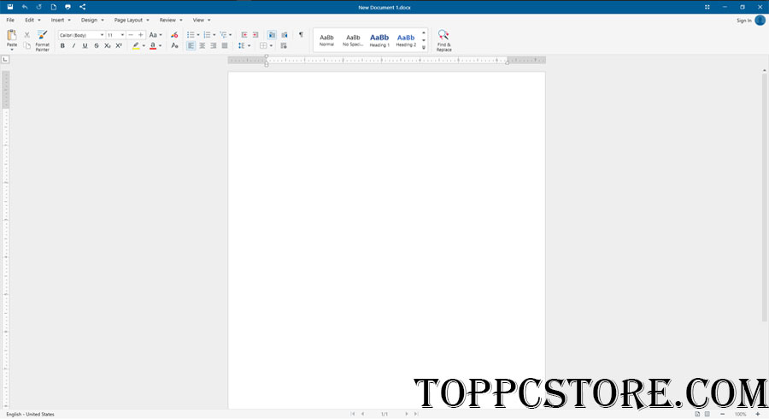This screenshot has height=419, width=769.
Task: Increase the font size with the plus button
Action: coord(141,35)
